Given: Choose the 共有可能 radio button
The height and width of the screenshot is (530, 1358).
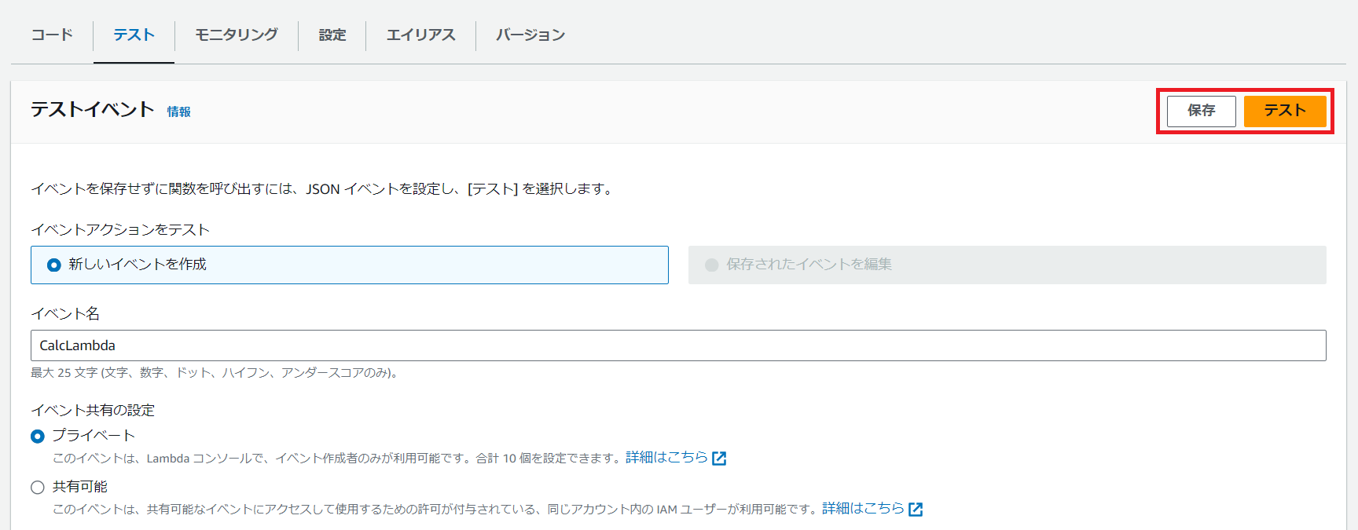Looking at the screenshot, I should coord(38,488).
